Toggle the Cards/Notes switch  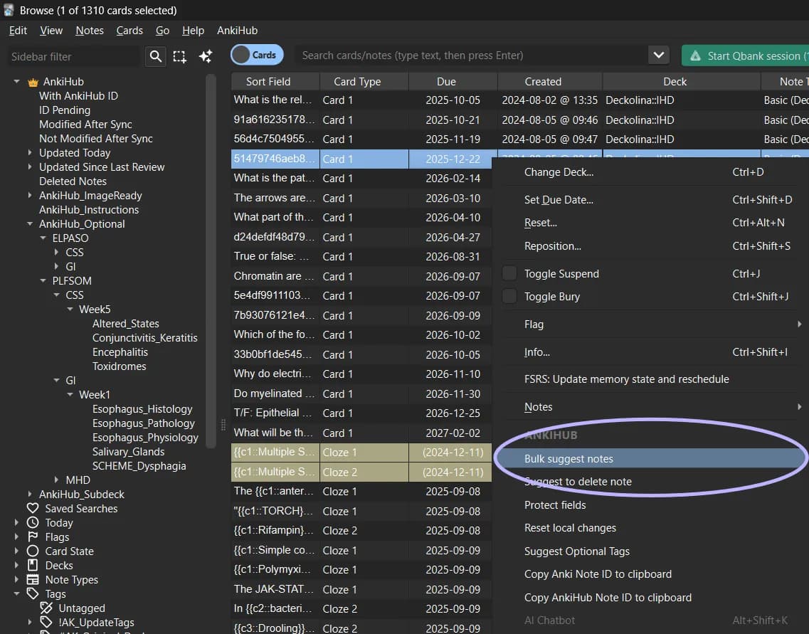click(257, 55)
